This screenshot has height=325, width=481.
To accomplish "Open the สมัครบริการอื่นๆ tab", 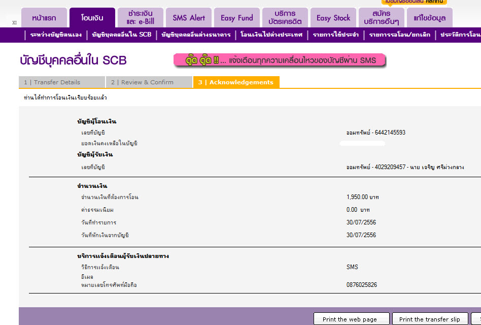I will pyautogui.click(x=382, y=18).
